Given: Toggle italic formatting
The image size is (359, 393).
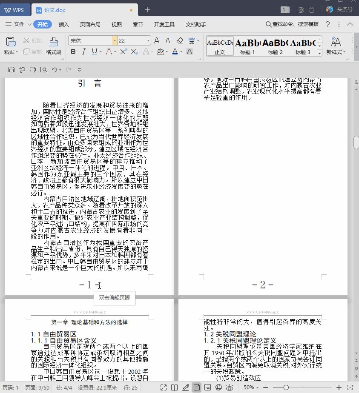Looking at the screenshot, I should pos(83,51).
